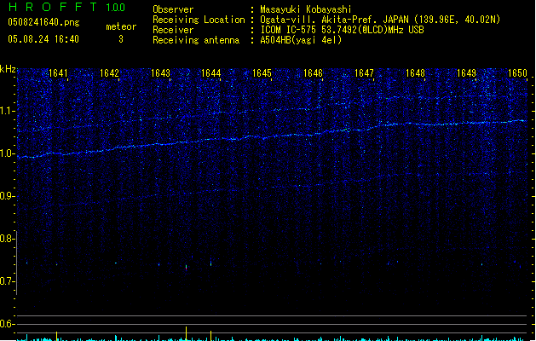Viewport: 536px width, 341px height.
Task: Click the 05.08.24 16:40 timestamp
Action: coord(43,39)
